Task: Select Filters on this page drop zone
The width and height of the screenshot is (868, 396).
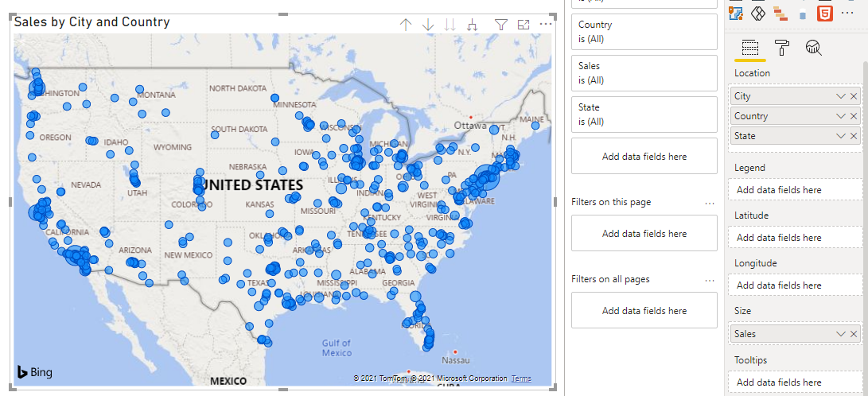Action: tap(644, 234)
